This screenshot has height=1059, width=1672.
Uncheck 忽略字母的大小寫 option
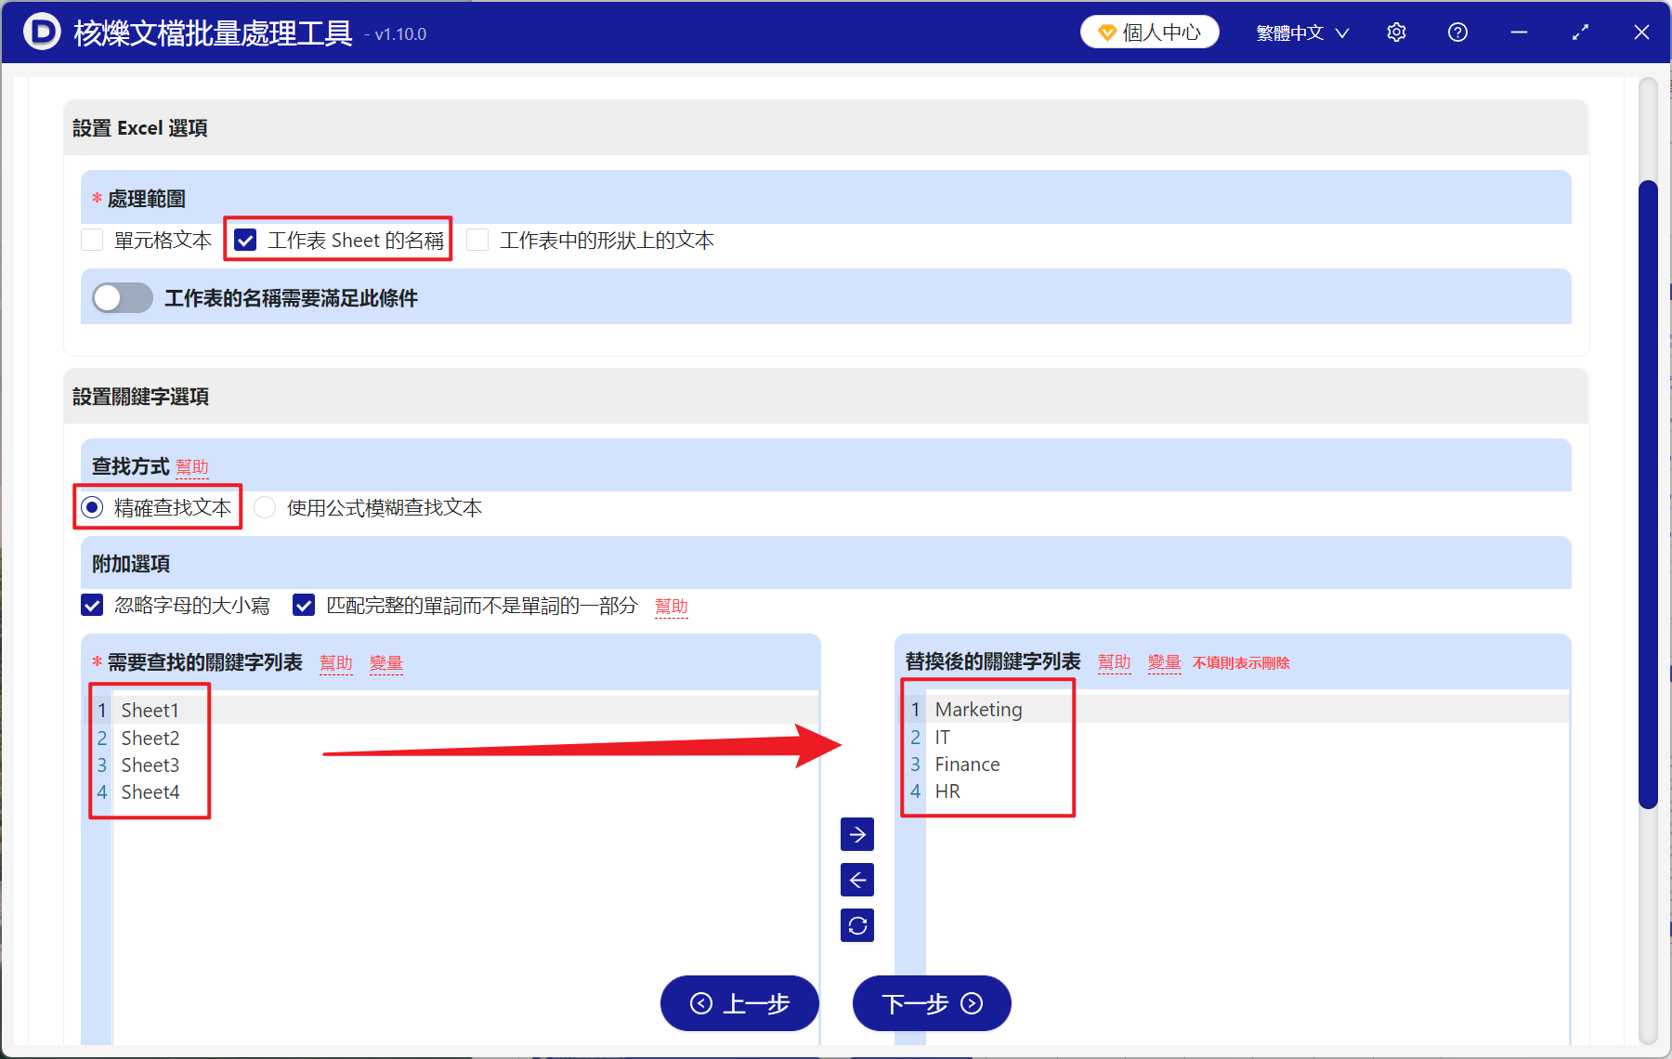[92, 605]
